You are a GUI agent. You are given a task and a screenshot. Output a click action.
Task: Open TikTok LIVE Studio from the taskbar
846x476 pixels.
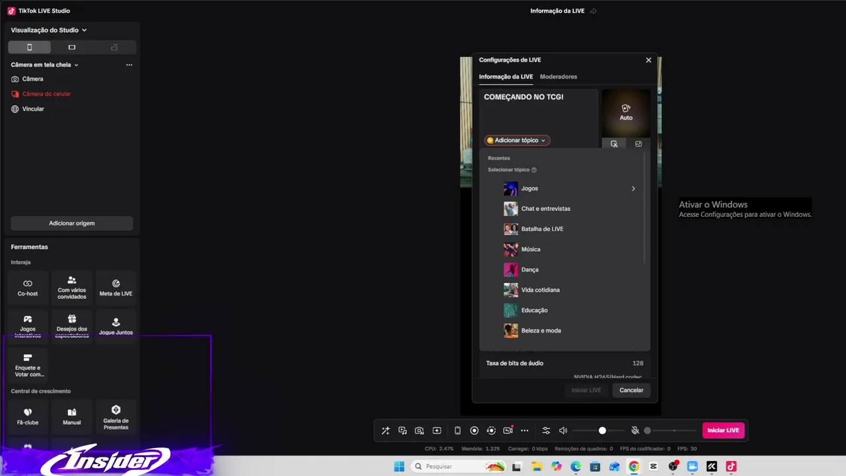[731, 467]
